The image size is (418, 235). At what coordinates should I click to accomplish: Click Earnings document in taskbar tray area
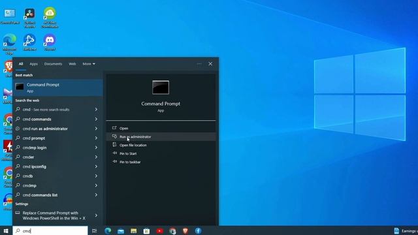click(x=406, y=231)
